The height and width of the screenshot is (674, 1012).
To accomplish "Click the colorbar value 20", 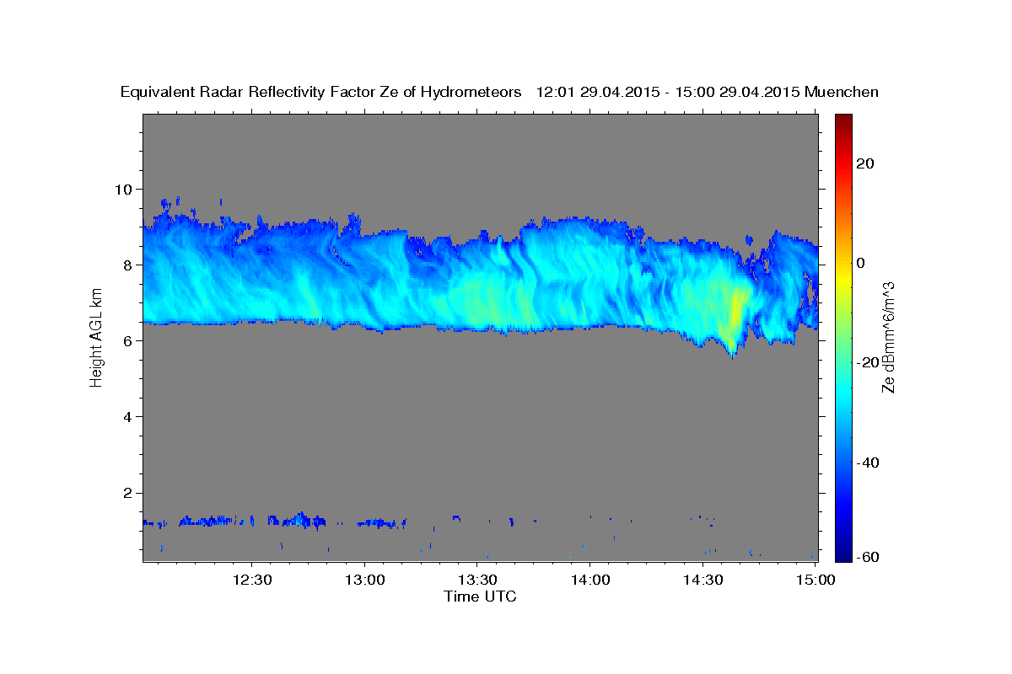I will pos(865,163).
